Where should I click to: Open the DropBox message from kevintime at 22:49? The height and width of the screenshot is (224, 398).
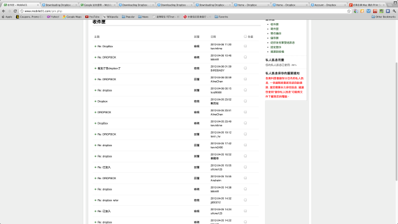click(x=103, y=123)
